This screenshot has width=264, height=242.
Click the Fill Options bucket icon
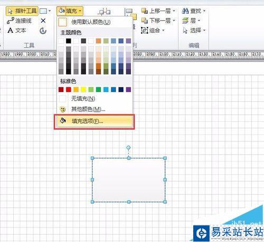tap(63, 121)
